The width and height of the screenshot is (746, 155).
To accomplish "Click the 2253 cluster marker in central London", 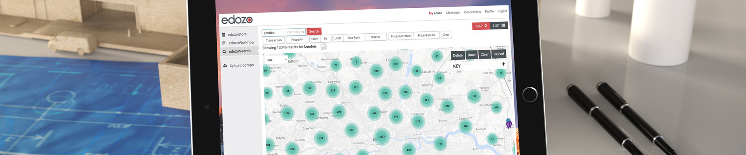I will (x=382, y=136).
